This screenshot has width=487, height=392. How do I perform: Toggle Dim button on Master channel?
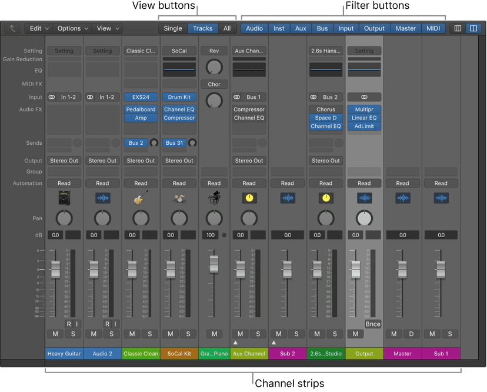pyautogui.click(x=411, y=334)
